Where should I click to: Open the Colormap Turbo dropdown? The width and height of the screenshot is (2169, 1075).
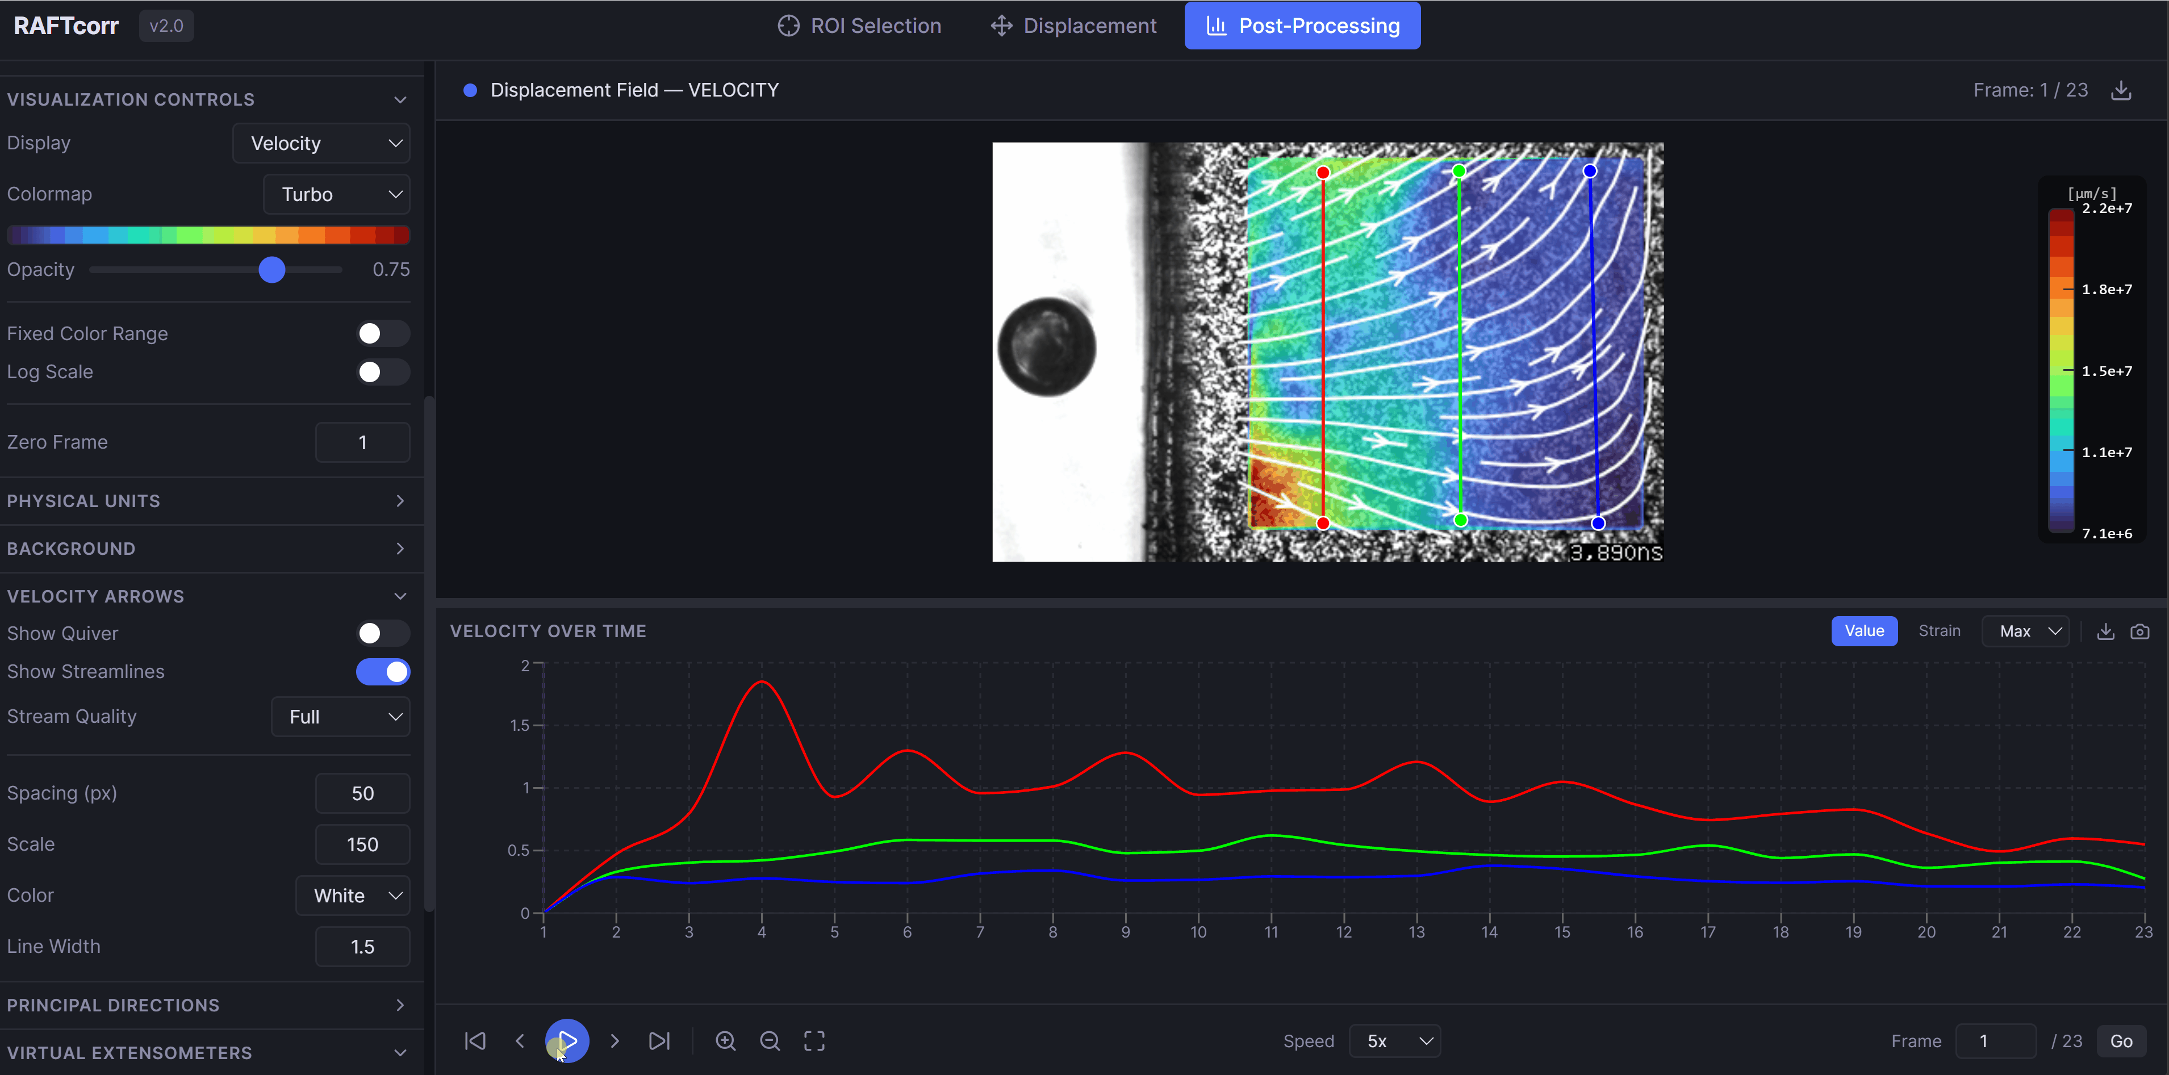click(337, 194)
